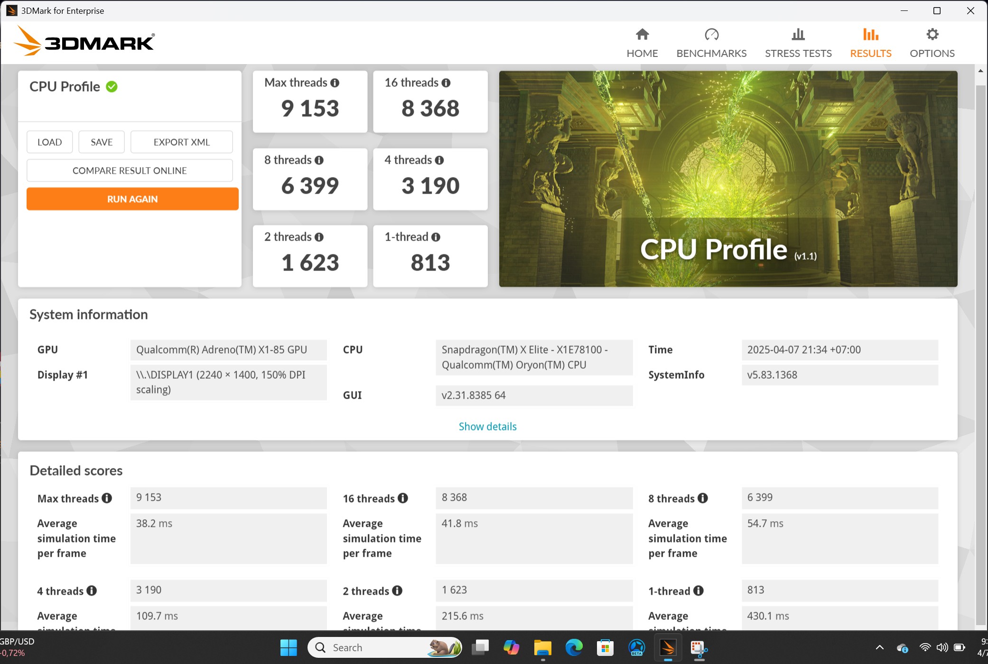Viewport: 988px width, 664px height.
Task: Launch Copilot from the taskbar
Action: [x=511, y=647]
